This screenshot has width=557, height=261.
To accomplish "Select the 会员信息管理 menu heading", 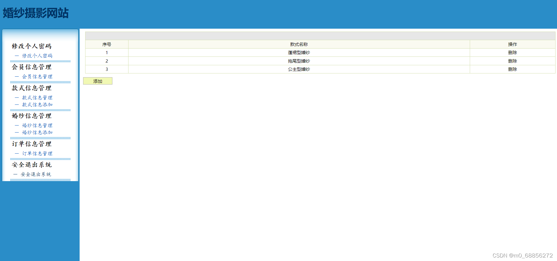I will (32, 67).
